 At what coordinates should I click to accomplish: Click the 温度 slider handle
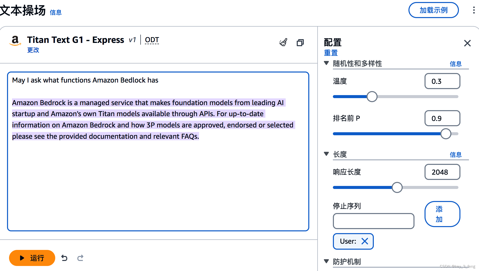click(372, 97)
